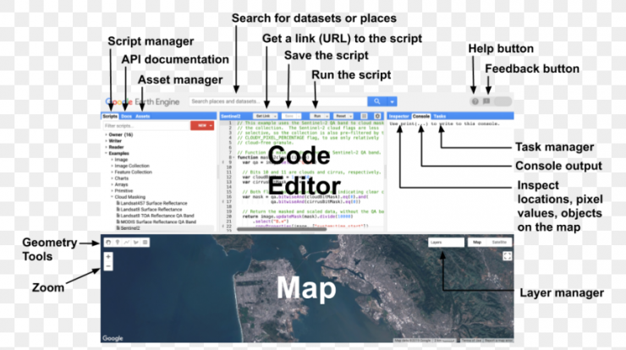
Task: Click the Google logo on the map
Action: [113, 338]
